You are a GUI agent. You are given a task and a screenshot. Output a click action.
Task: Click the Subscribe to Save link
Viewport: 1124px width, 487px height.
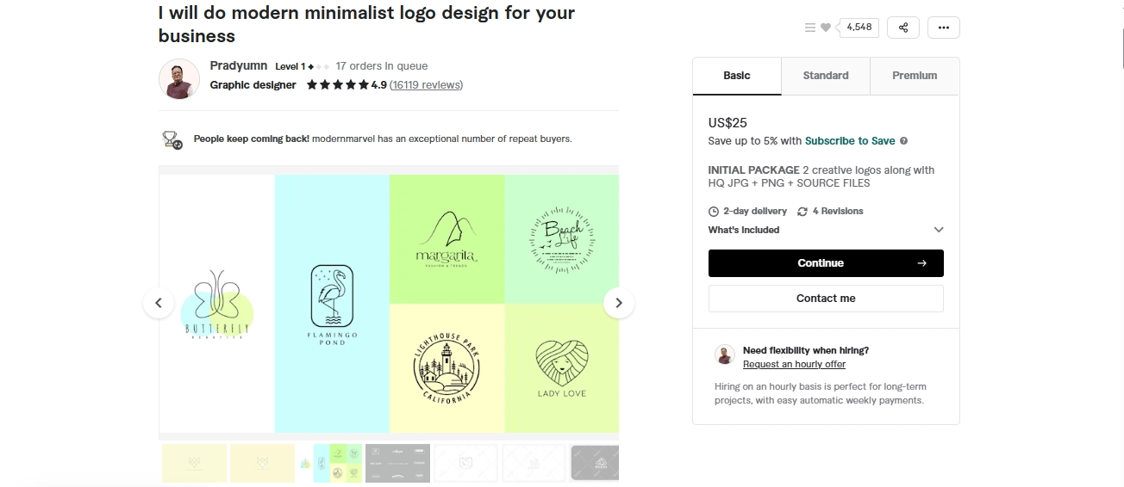point(850,141)
